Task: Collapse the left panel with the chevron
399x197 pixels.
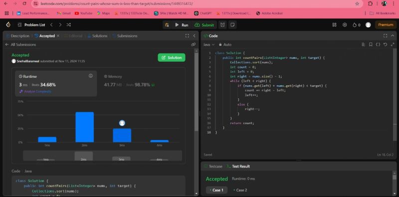Action: coord(194,36)
